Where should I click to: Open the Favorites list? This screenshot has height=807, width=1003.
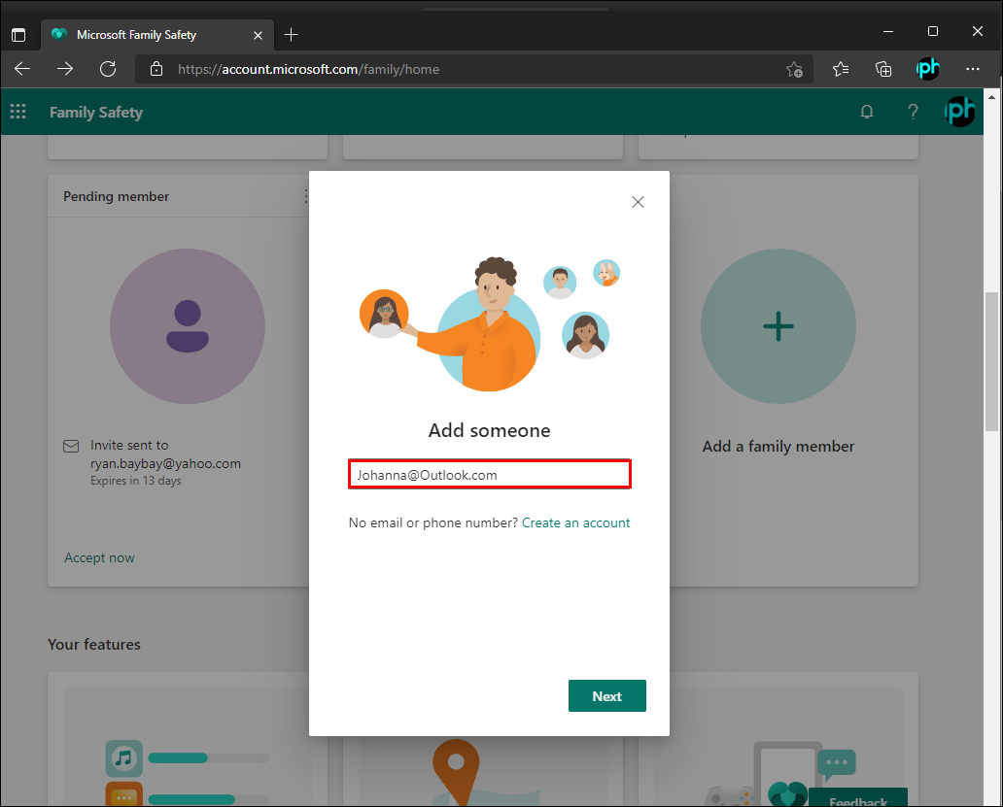841,69
